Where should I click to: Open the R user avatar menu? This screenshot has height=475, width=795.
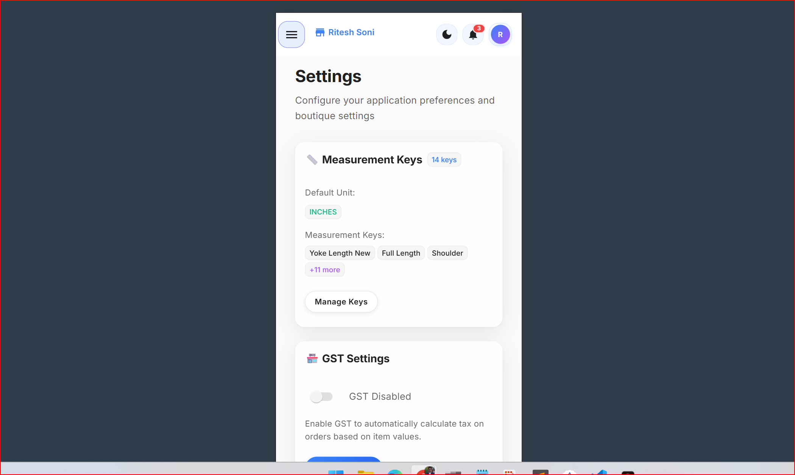(500, 34)
